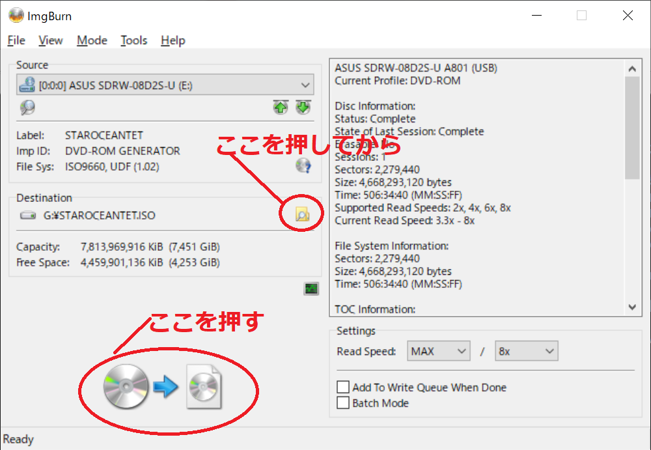
Task: Click the DVD-ROM GENERATOR Imp ID value
Action: pos(122,151)
